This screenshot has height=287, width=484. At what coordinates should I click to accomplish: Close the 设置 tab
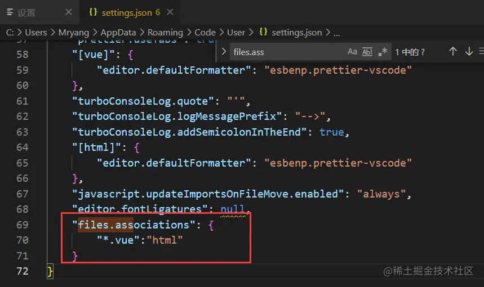pyautogui.click(x=69, y=12)
